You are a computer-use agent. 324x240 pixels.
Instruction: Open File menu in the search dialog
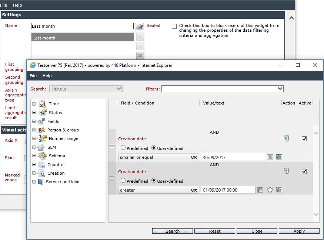point(33,76)
